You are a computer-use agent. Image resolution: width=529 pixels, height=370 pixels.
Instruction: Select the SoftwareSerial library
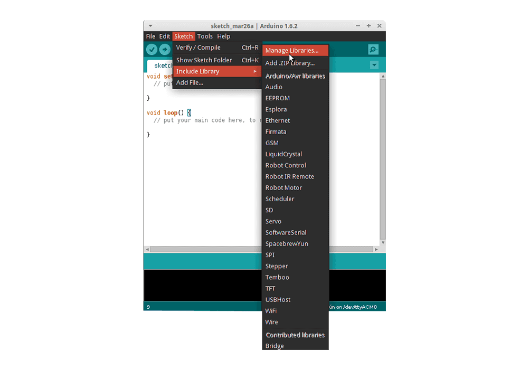286,232
